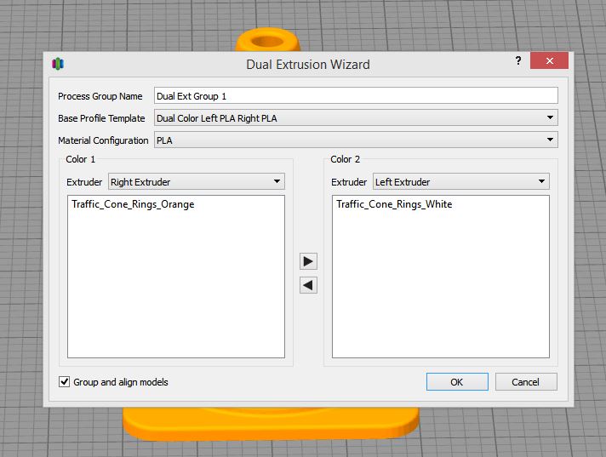Click empty space in Color 2 list

click(x=440, y=289)
